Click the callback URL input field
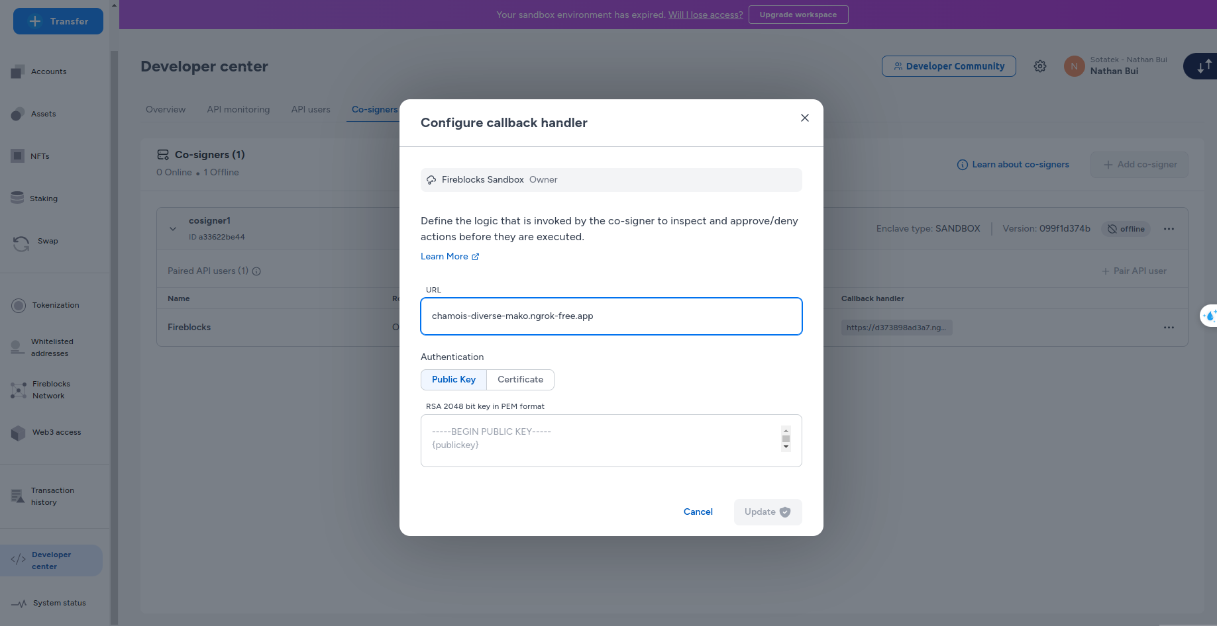This screenshot has width=1217, height=626. click(x=611, y=316)
